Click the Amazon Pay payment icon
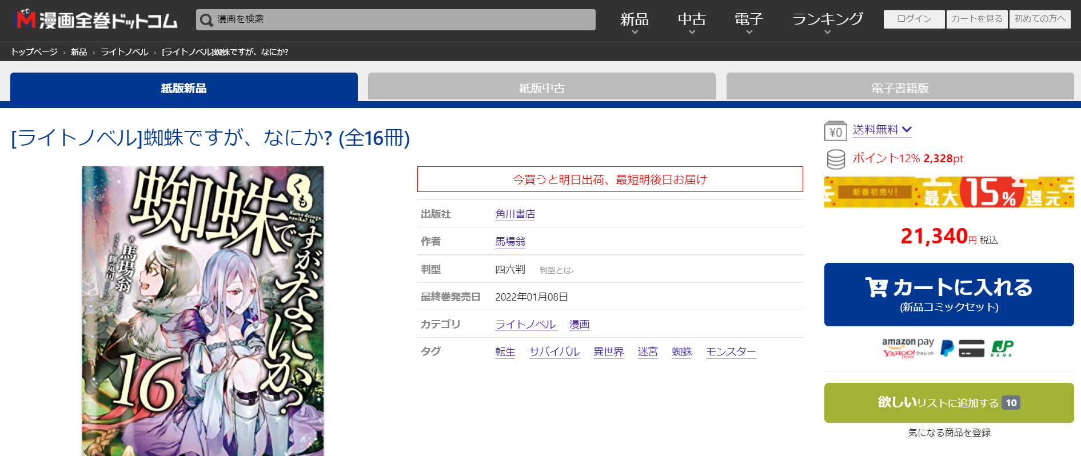The image size is (1081, 456). [x=908, y=342]
